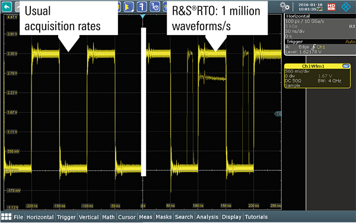Click the stopwatch timer toolbar icon
356x223 pixels.
(155, 7)
